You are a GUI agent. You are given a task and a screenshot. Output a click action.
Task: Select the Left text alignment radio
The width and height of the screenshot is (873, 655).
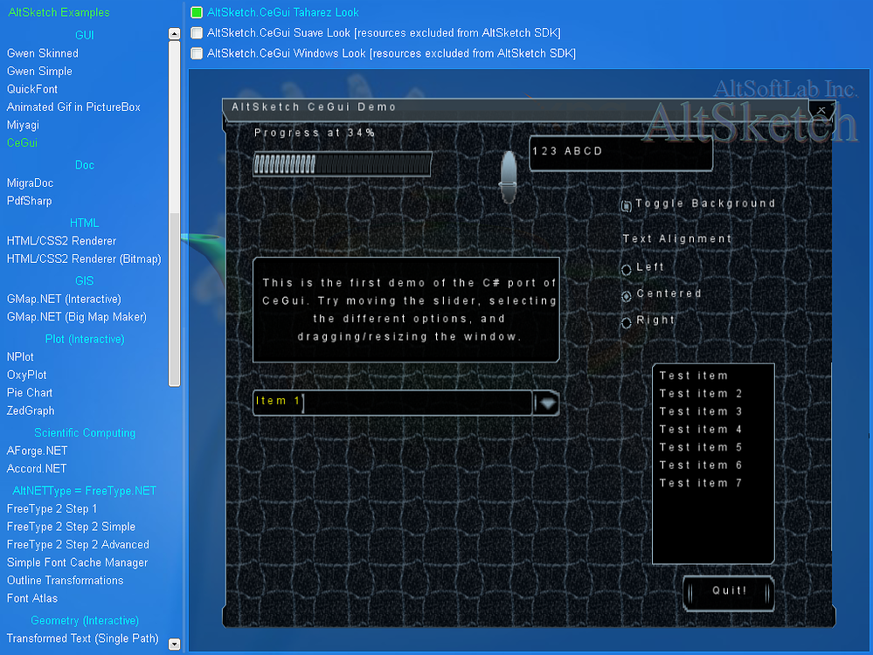click(x=627, y=269)
